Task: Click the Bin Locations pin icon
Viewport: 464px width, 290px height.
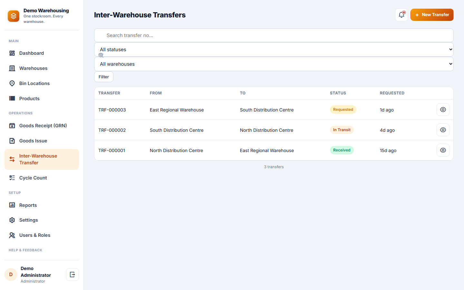Action: click(12, 83)
